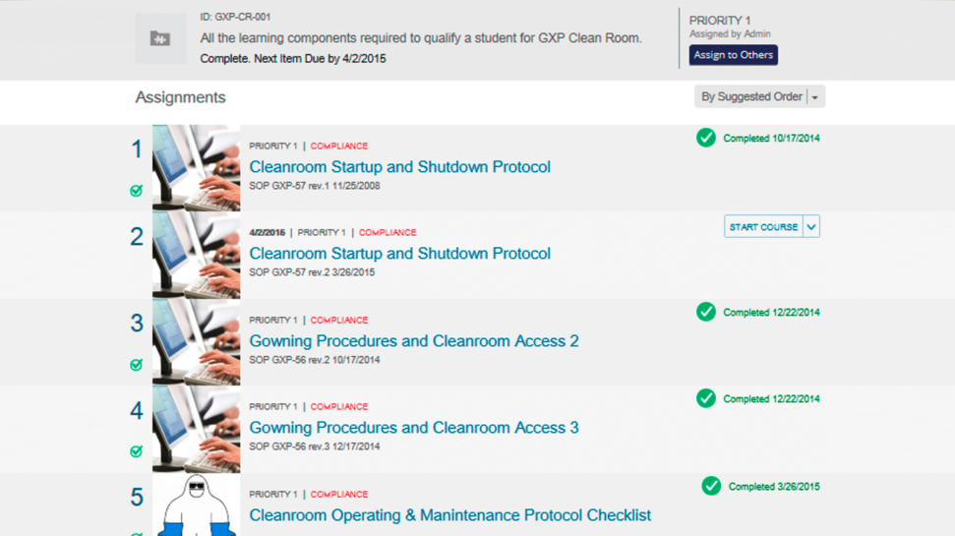Viewport: 955px width, 536px height.
Task: Open Gowning Procedures and Cleanroom Access 2
Action: (x=414, y=341)
